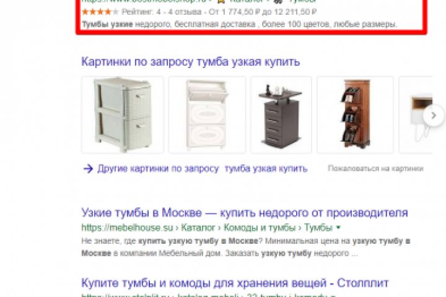Click the next arrow in image carousel
Viewport: 446px width, 297px height.
434,115
